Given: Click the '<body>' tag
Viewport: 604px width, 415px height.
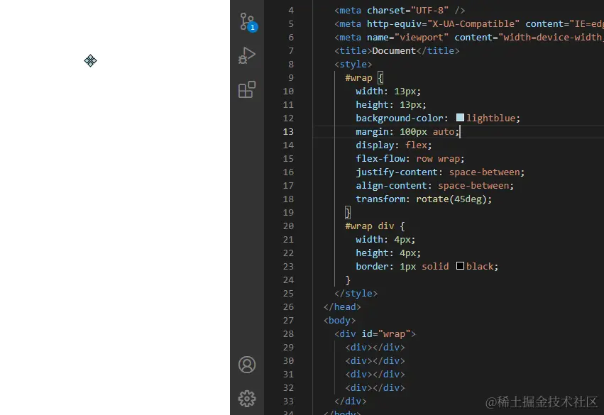Looking at the screenshot, I should 339,321.
